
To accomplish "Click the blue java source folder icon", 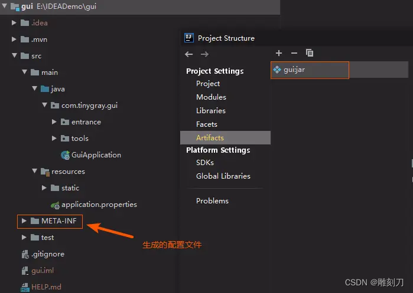I will [x=45, y=89].
